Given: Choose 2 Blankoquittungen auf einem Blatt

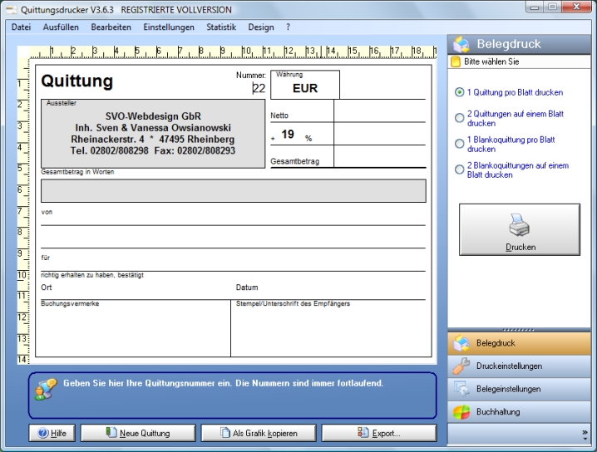Looking at the screenshot, I should coord(459,169).
